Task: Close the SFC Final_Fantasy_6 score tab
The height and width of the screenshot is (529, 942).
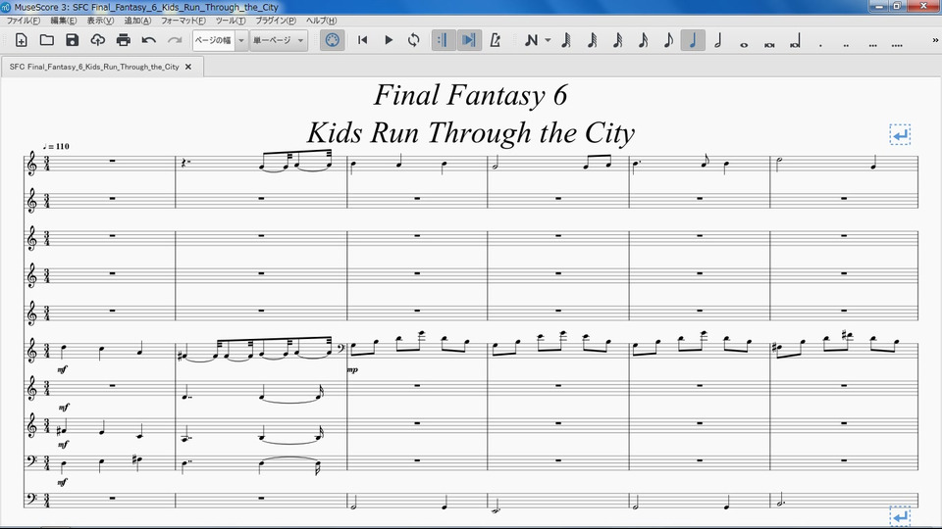Action: click(x=188, y=67)
